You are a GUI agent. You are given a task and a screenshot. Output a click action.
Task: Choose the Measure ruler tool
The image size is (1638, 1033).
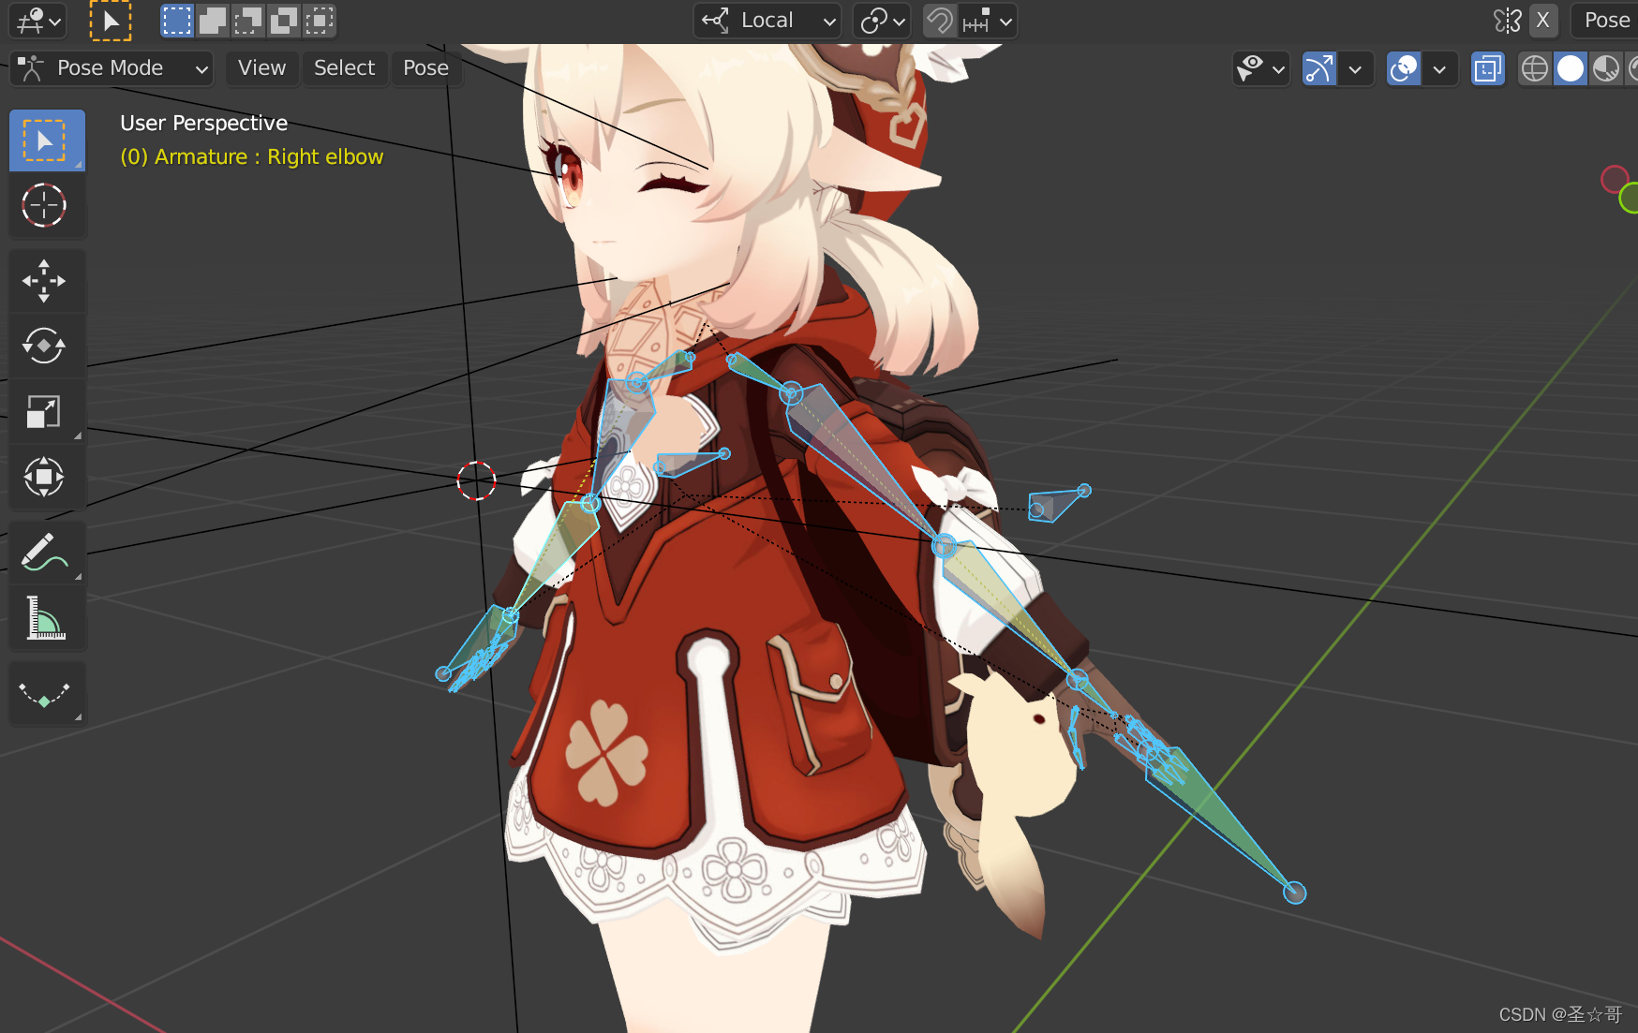(44, 618)
